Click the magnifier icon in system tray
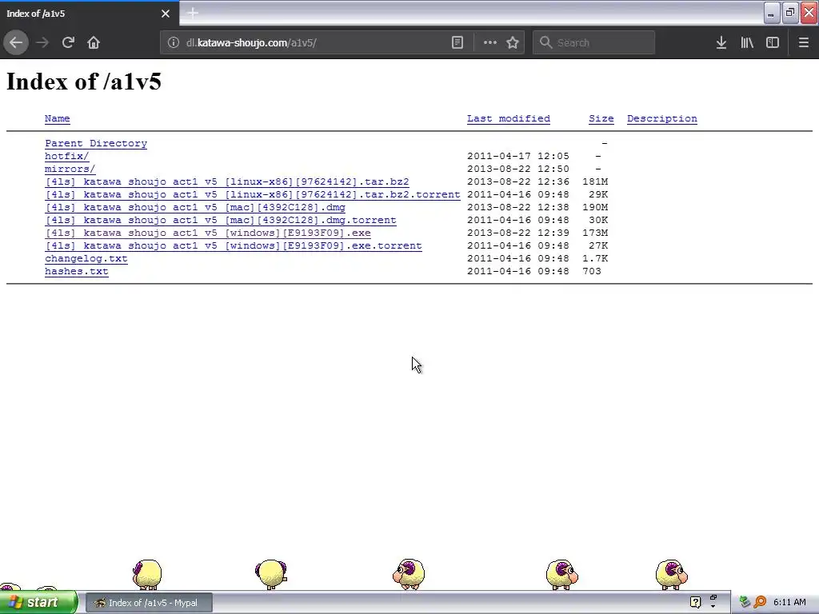The width and height of the screenshot is (819, 614). pos(760,602)
